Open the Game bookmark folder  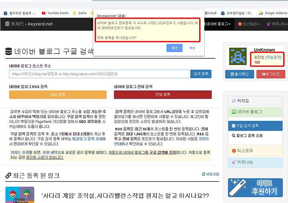[80, 13]
